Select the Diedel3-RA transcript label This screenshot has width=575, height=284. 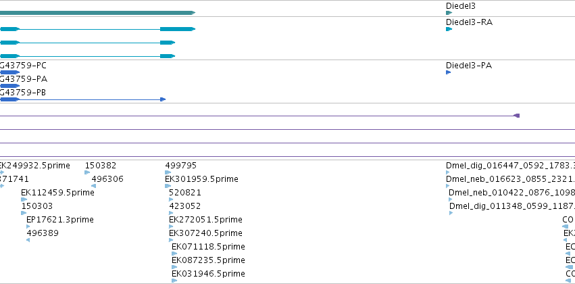pyautogui.click(x=469, y=22)
